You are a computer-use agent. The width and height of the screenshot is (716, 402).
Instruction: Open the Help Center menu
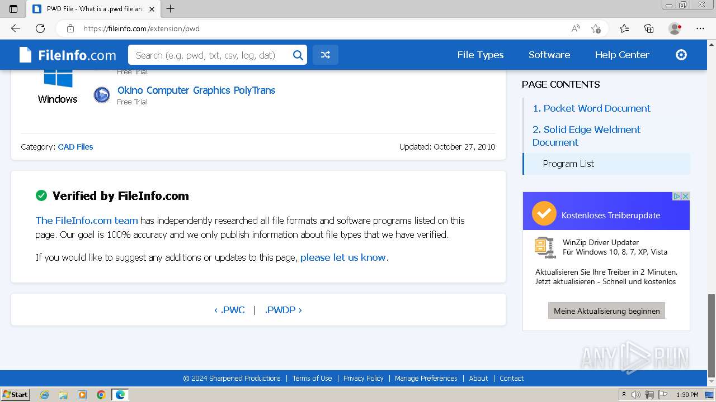point(622,55)
